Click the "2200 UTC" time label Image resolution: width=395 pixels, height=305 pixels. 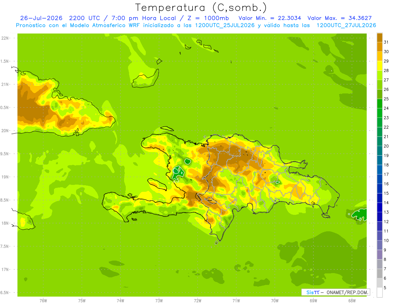click(84, 18)
